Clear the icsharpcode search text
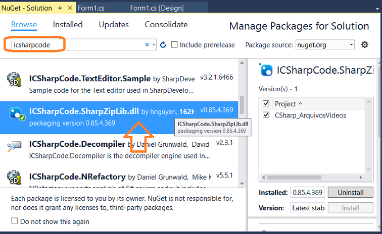 (147, 44)
